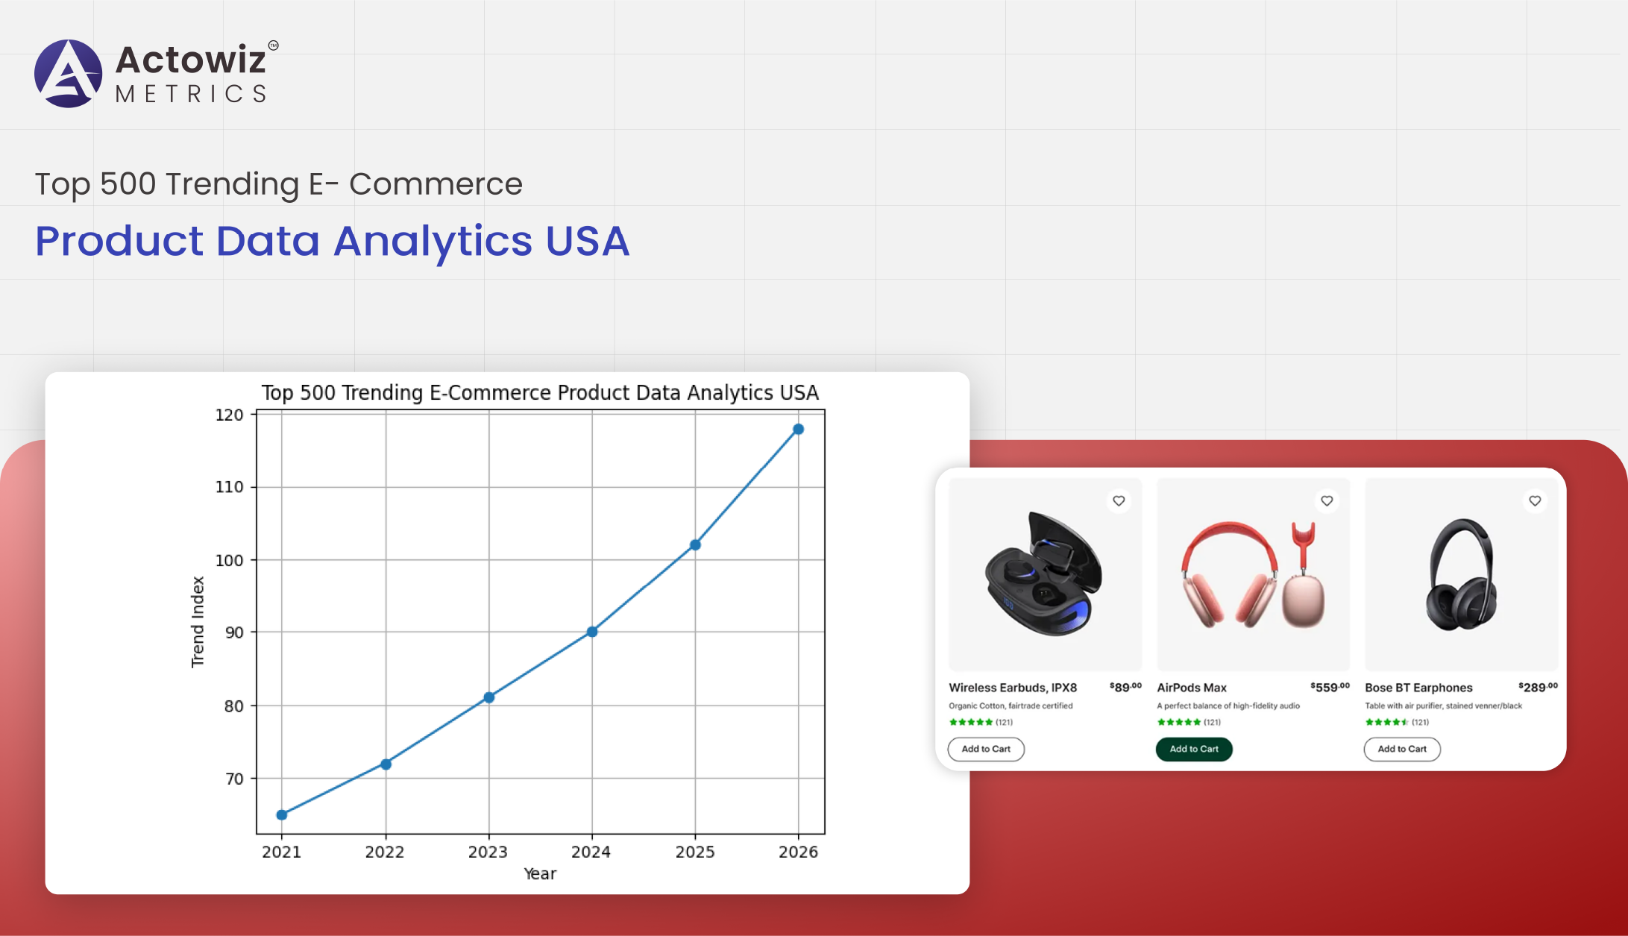
Task: Add Wireless Earbuds IPX8 to cart
Action: click(985, 749)
